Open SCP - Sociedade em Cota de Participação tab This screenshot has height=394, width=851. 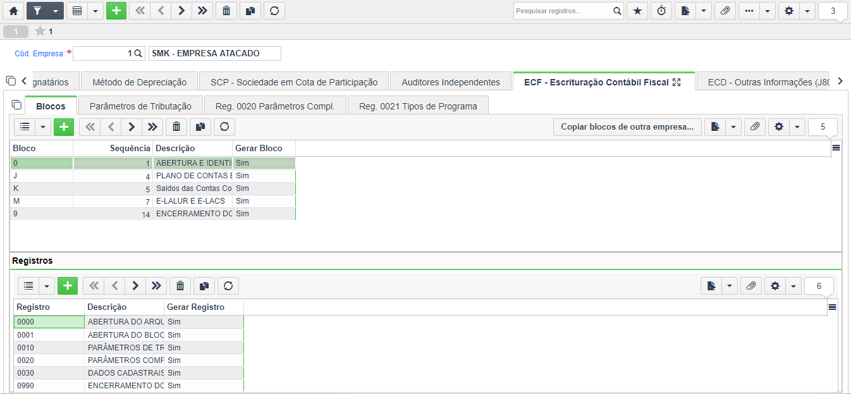coord(294,82)
